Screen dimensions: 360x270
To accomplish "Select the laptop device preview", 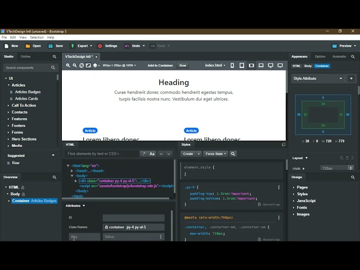I will (261, 65).
